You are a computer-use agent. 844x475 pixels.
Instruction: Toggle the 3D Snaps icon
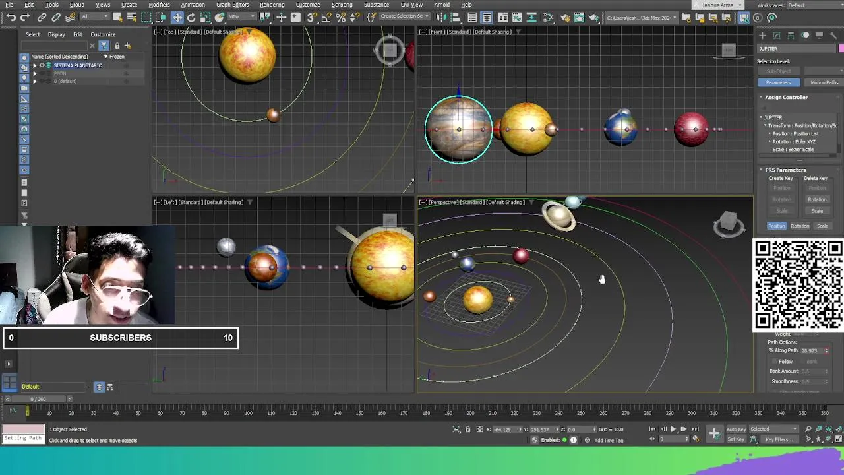click(x=311, y=17)
